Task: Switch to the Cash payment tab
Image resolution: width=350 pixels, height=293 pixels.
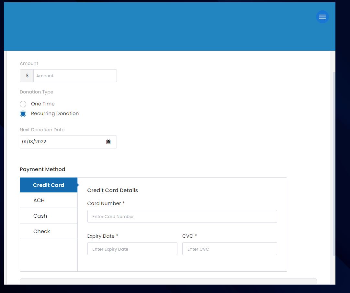Action: pyautogui.click(x=49, y=216)
